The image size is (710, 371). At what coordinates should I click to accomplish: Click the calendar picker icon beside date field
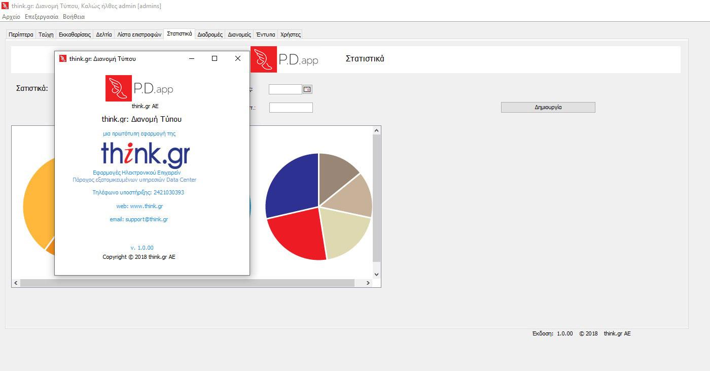coord(307,89)
